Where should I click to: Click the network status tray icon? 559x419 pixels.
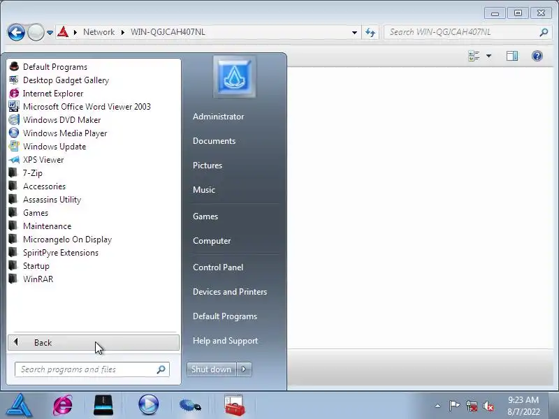coord(472,406)
